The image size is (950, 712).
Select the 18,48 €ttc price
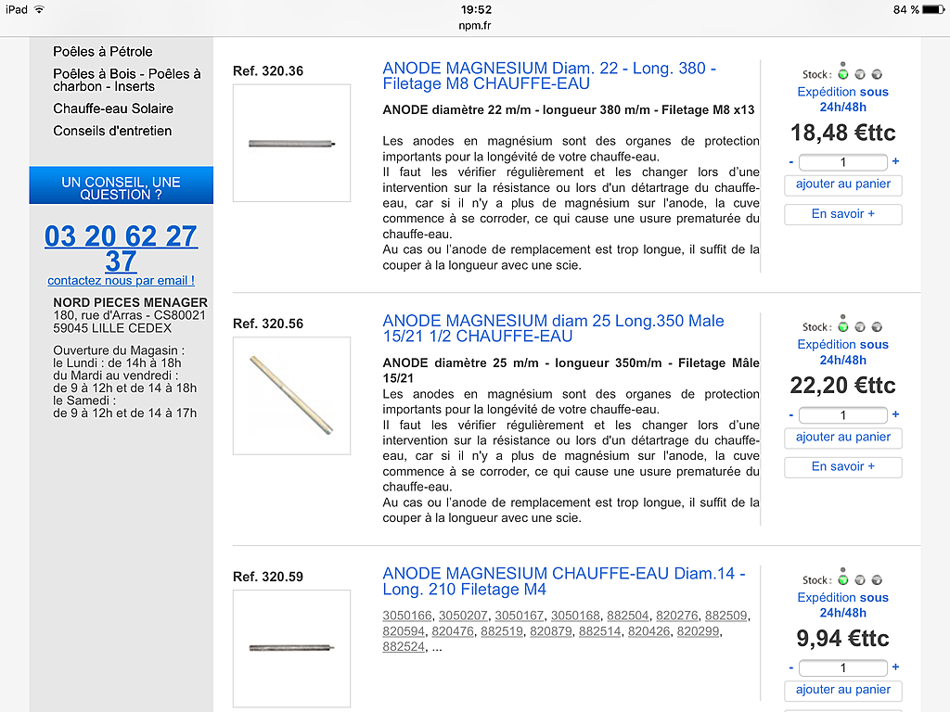click(x=842, y=133)
